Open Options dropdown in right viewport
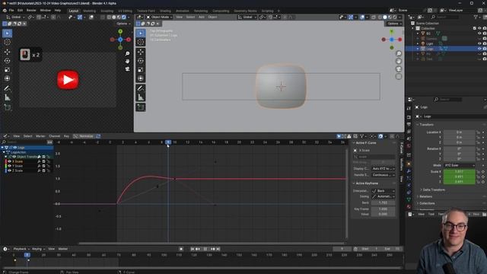Viewport: 487px width, 274px height. [x=394, y=24]
